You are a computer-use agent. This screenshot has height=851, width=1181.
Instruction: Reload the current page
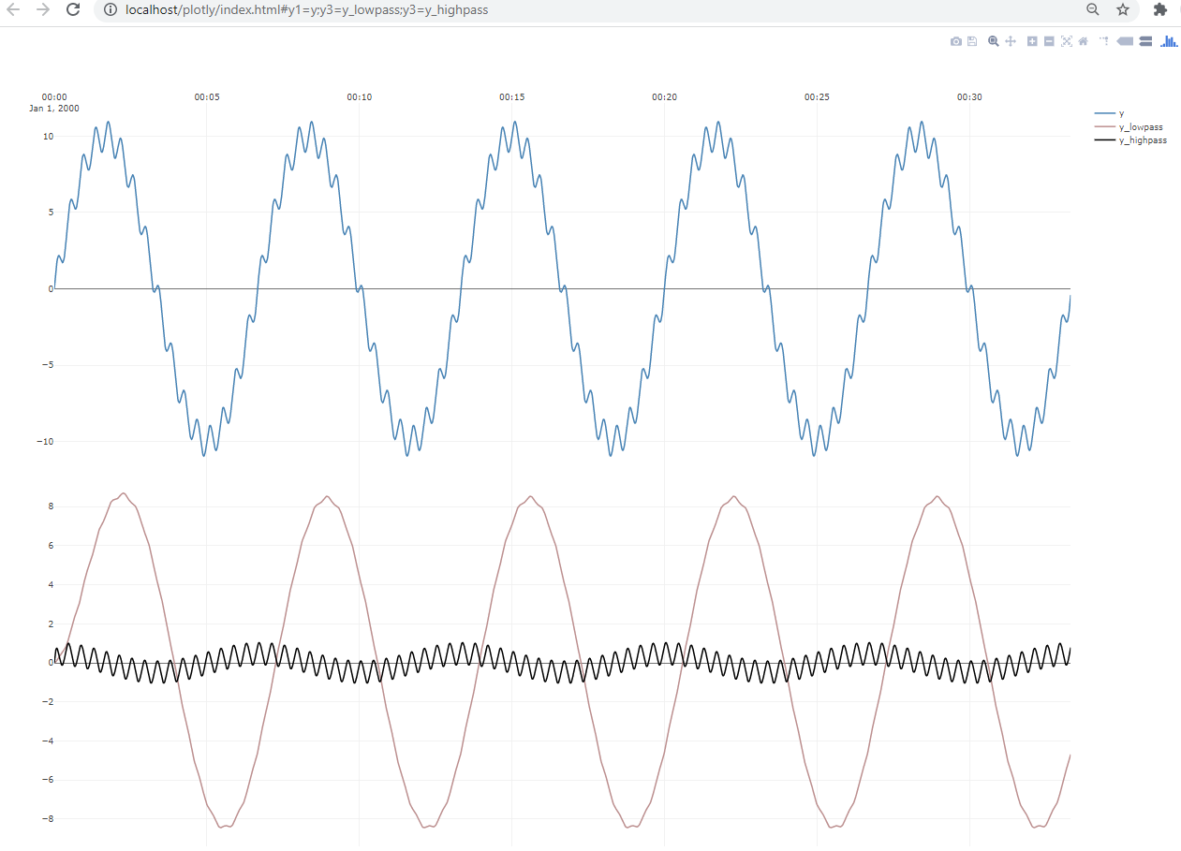73,9
